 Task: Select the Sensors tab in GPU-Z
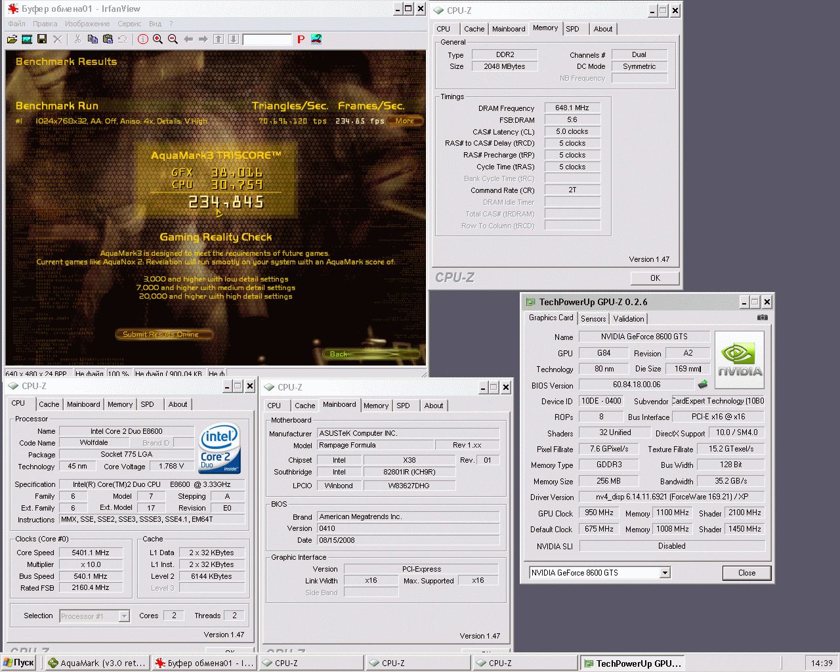click(x=593, y=319)
